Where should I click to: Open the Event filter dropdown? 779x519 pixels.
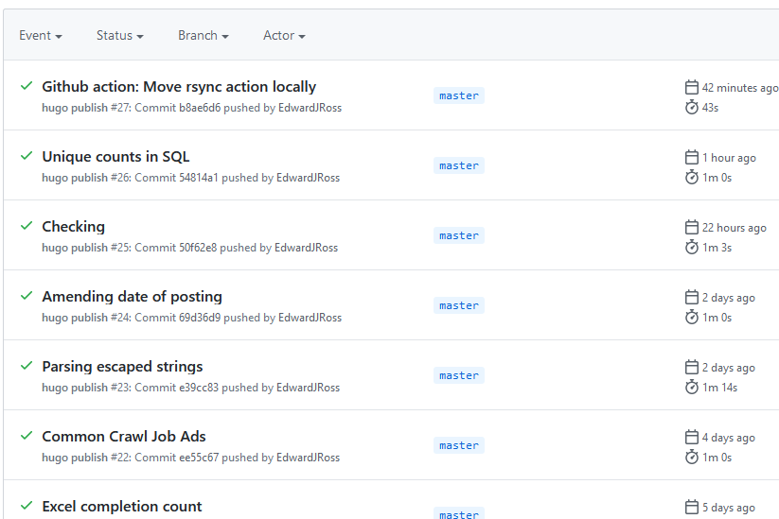pos(41,36)
